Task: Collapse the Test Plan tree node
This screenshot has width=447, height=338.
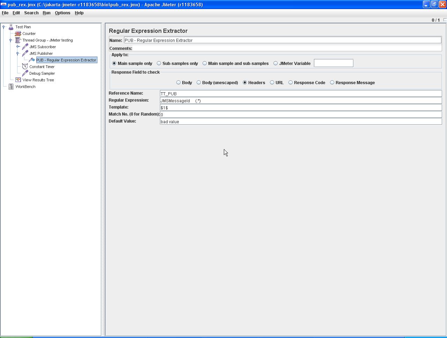Action: tap(3, 27)
